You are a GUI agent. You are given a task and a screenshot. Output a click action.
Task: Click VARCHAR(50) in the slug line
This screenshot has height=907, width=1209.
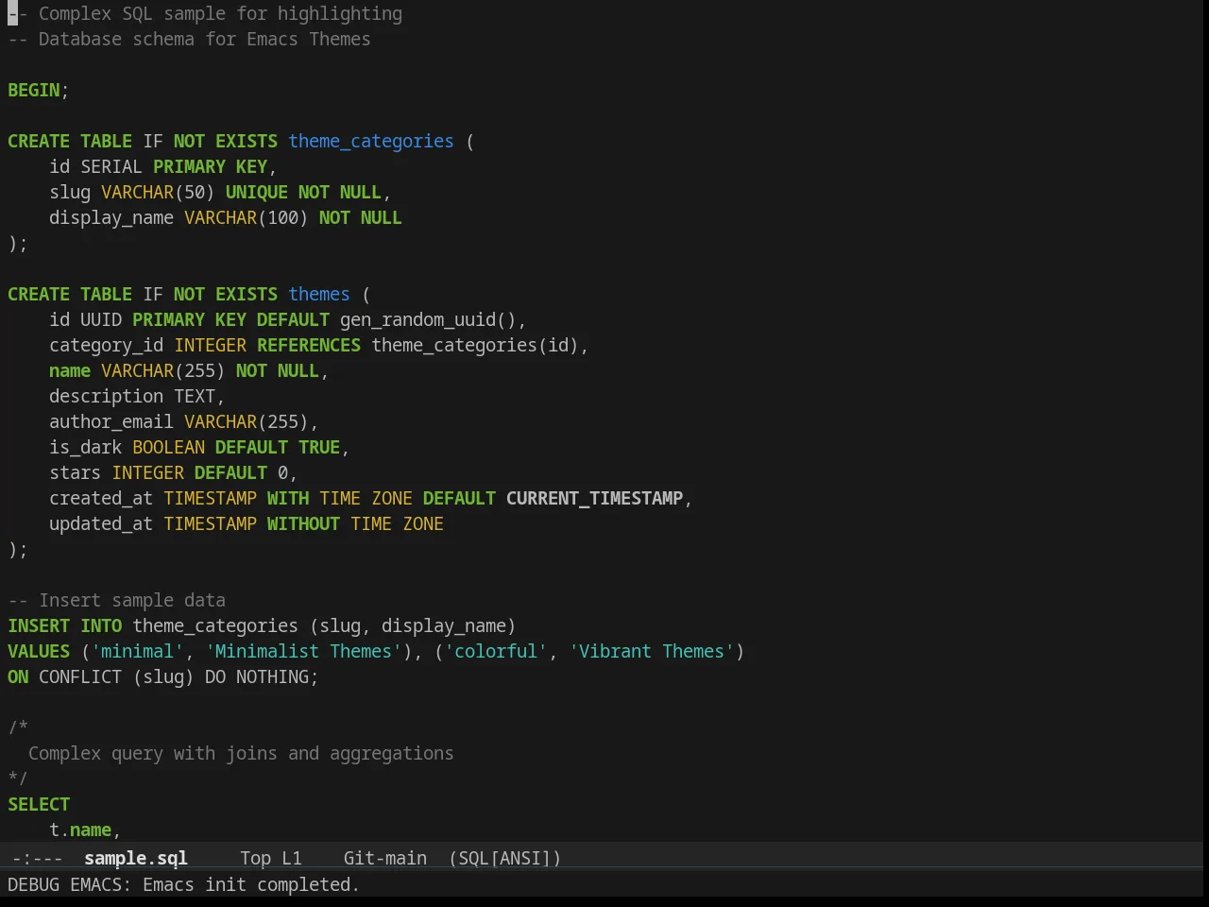tap(158, 192)
